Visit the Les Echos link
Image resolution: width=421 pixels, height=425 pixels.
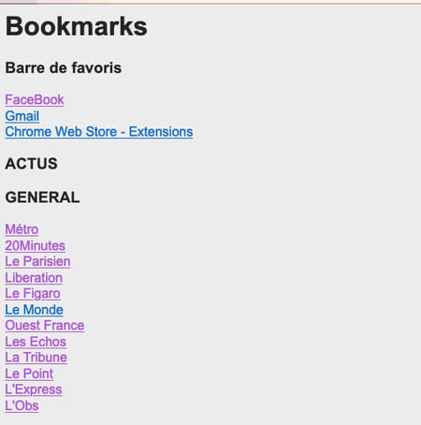point(36,342)
